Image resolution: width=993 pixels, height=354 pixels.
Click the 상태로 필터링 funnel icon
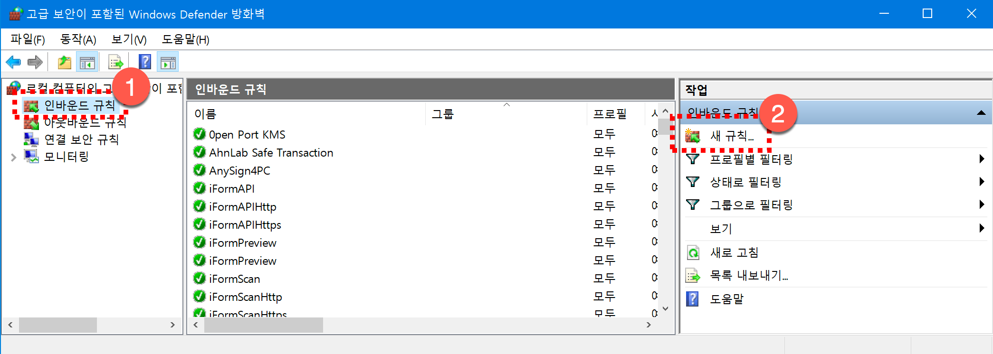[x=693, y=182]
